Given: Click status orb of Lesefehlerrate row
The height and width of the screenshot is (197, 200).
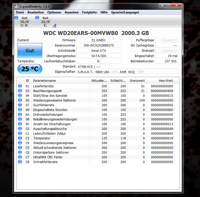Looking at the screenshot, I should point(20,86).
